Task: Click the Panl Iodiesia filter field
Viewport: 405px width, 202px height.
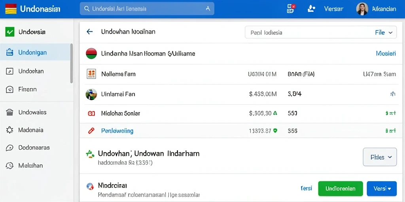Action: [320, 33]
